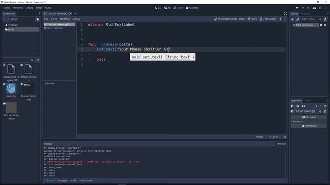Select the default_env.tres file thumbnail
This screenshot has height=185, width=330.
28,72
